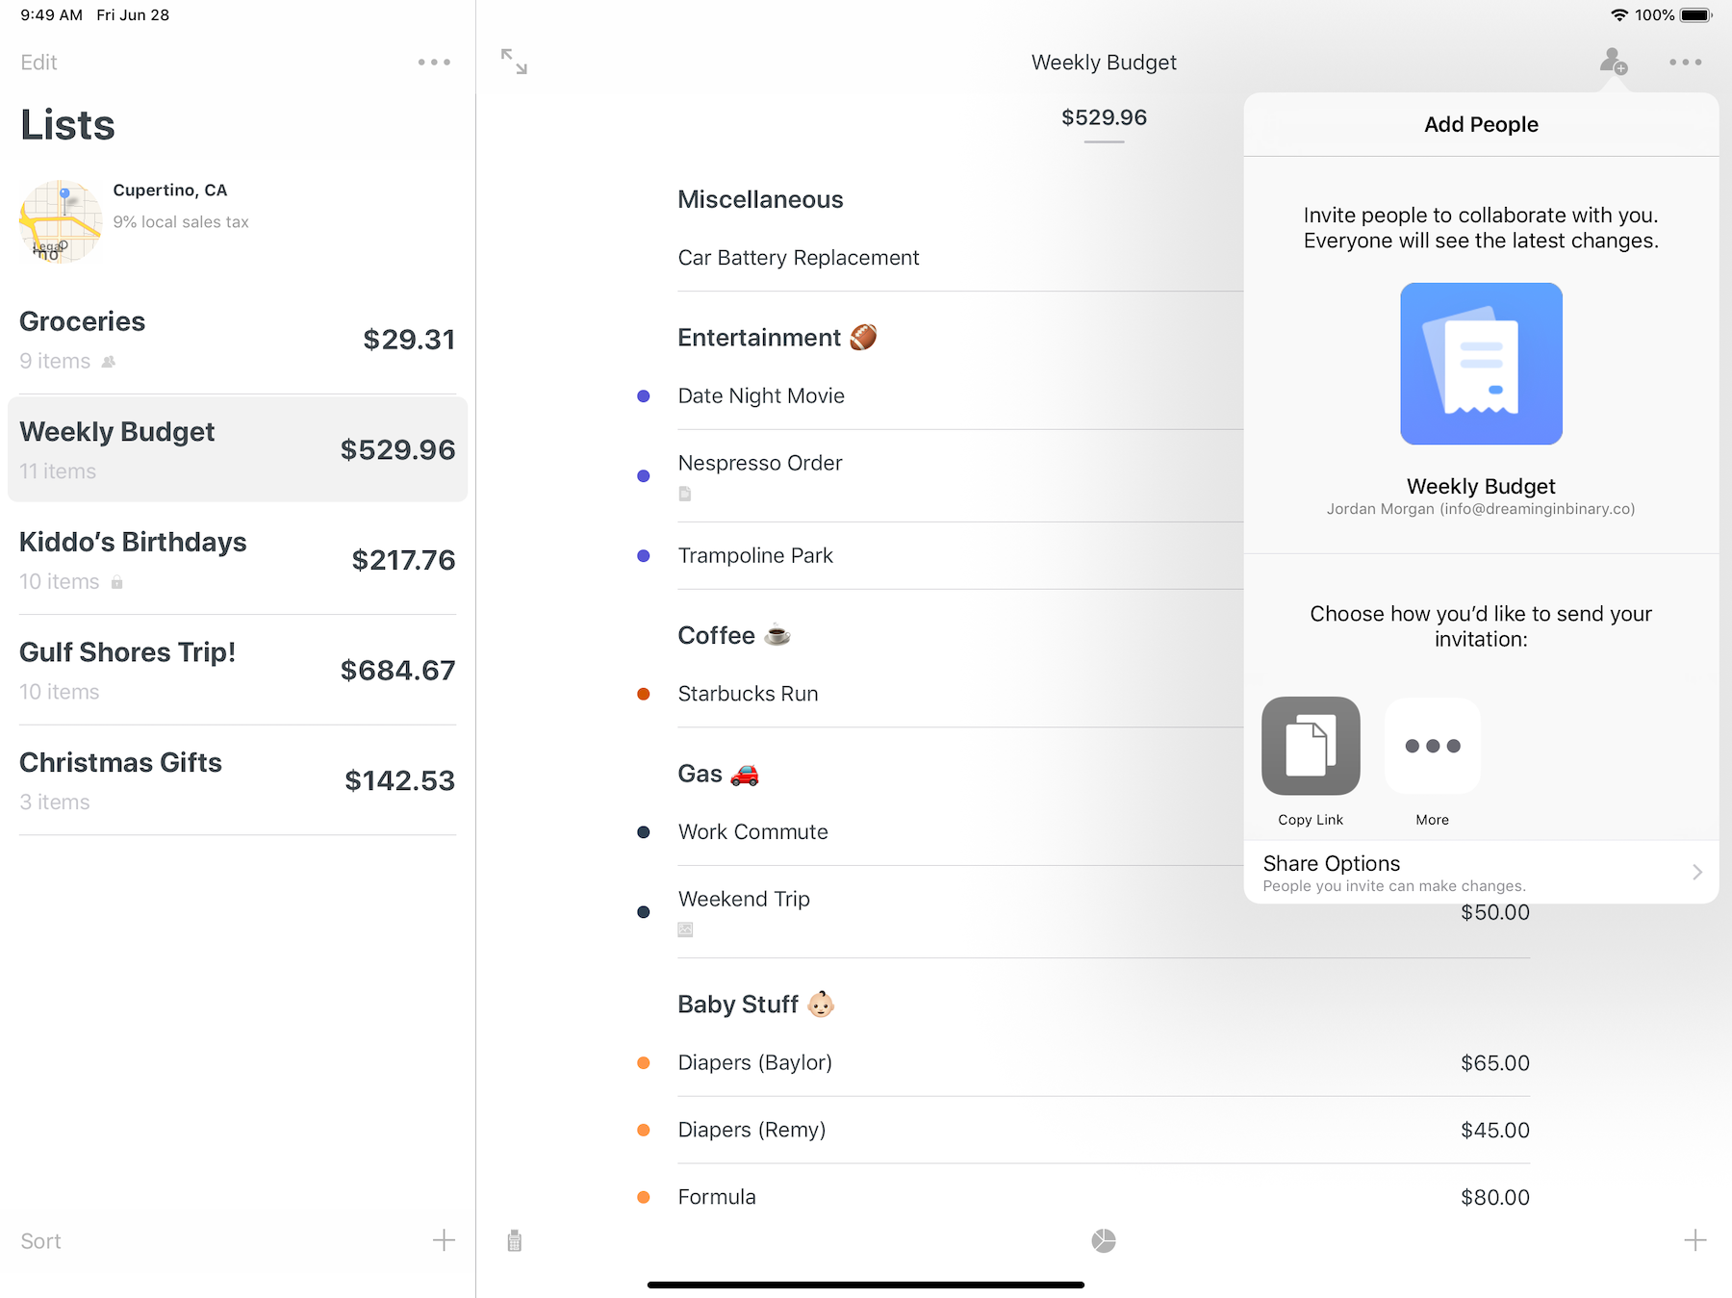Open the Christmas Gifts list
The width and height of the screenshot is (1732, 1298).
pyautogui.click(x=238, y=780)
